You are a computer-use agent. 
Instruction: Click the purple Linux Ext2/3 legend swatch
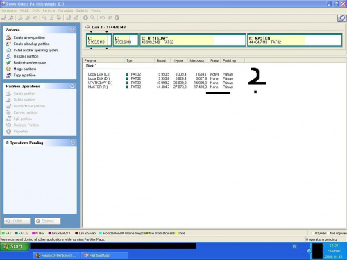[x=49, y=233]
